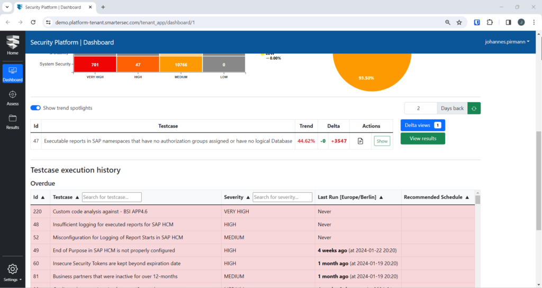Click Show button for testcase 47
This screenshot has height=288, width=542.
pyautogui.click(x=382, y=141)
